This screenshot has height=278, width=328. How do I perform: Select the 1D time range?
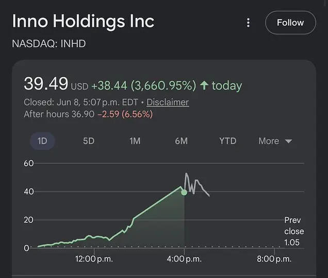[42, 141]
